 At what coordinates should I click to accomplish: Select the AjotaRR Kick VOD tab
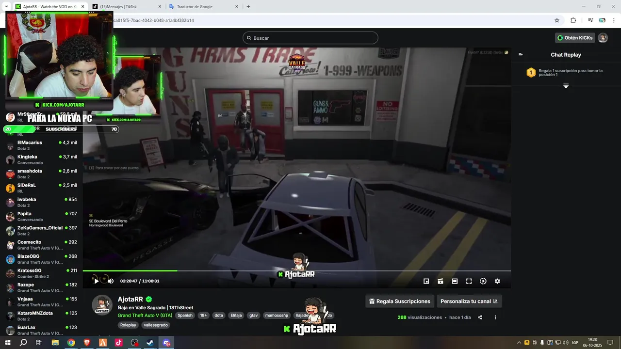(x=49, y=7)
